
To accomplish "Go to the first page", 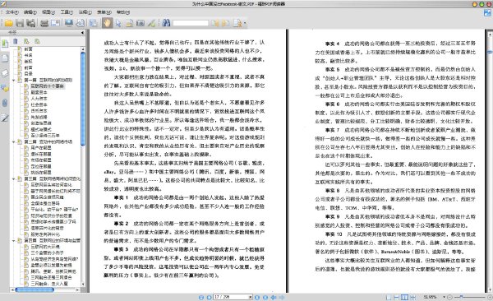I will 201,297.
